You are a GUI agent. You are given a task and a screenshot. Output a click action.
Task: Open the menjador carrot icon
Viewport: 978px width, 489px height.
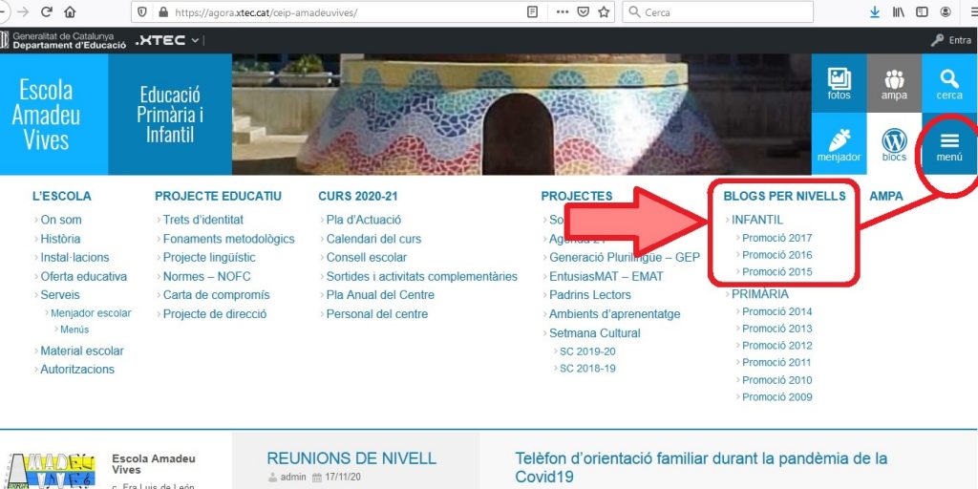(839, 144)
